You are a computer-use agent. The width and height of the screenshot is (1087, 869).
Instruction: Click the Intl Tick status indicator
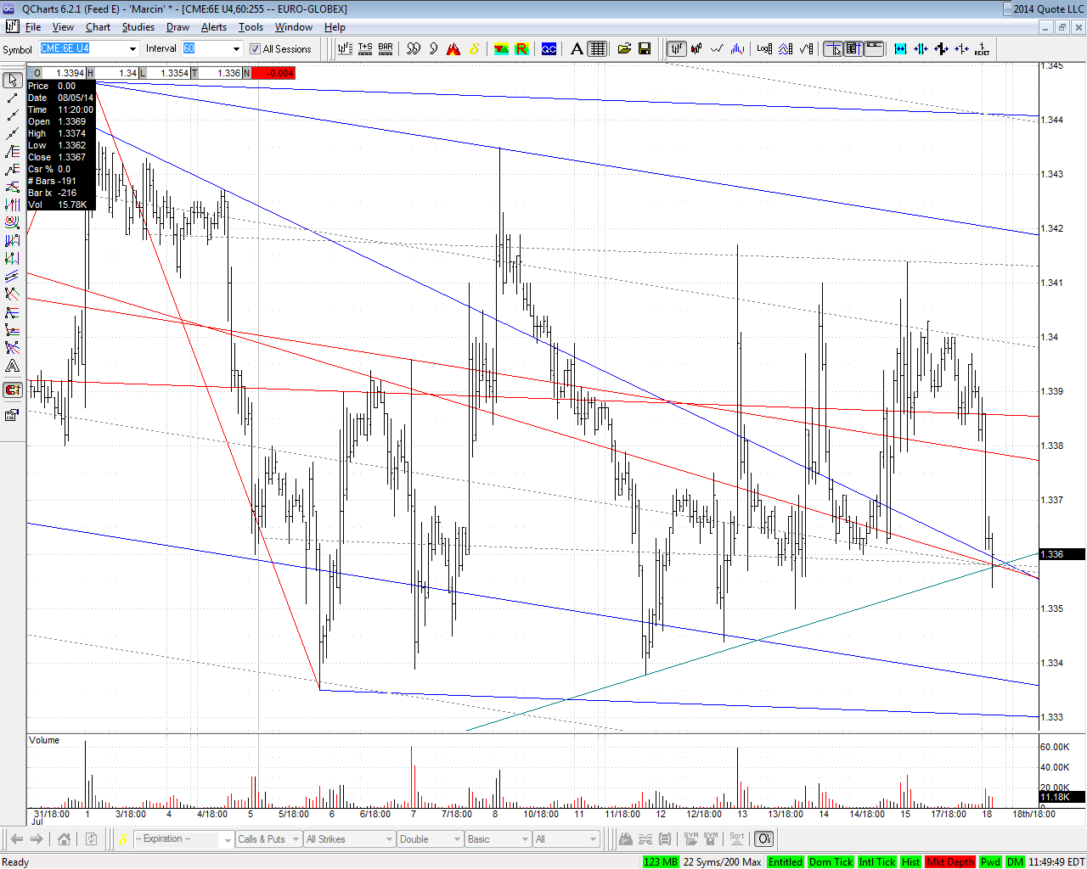coord(877,862)
